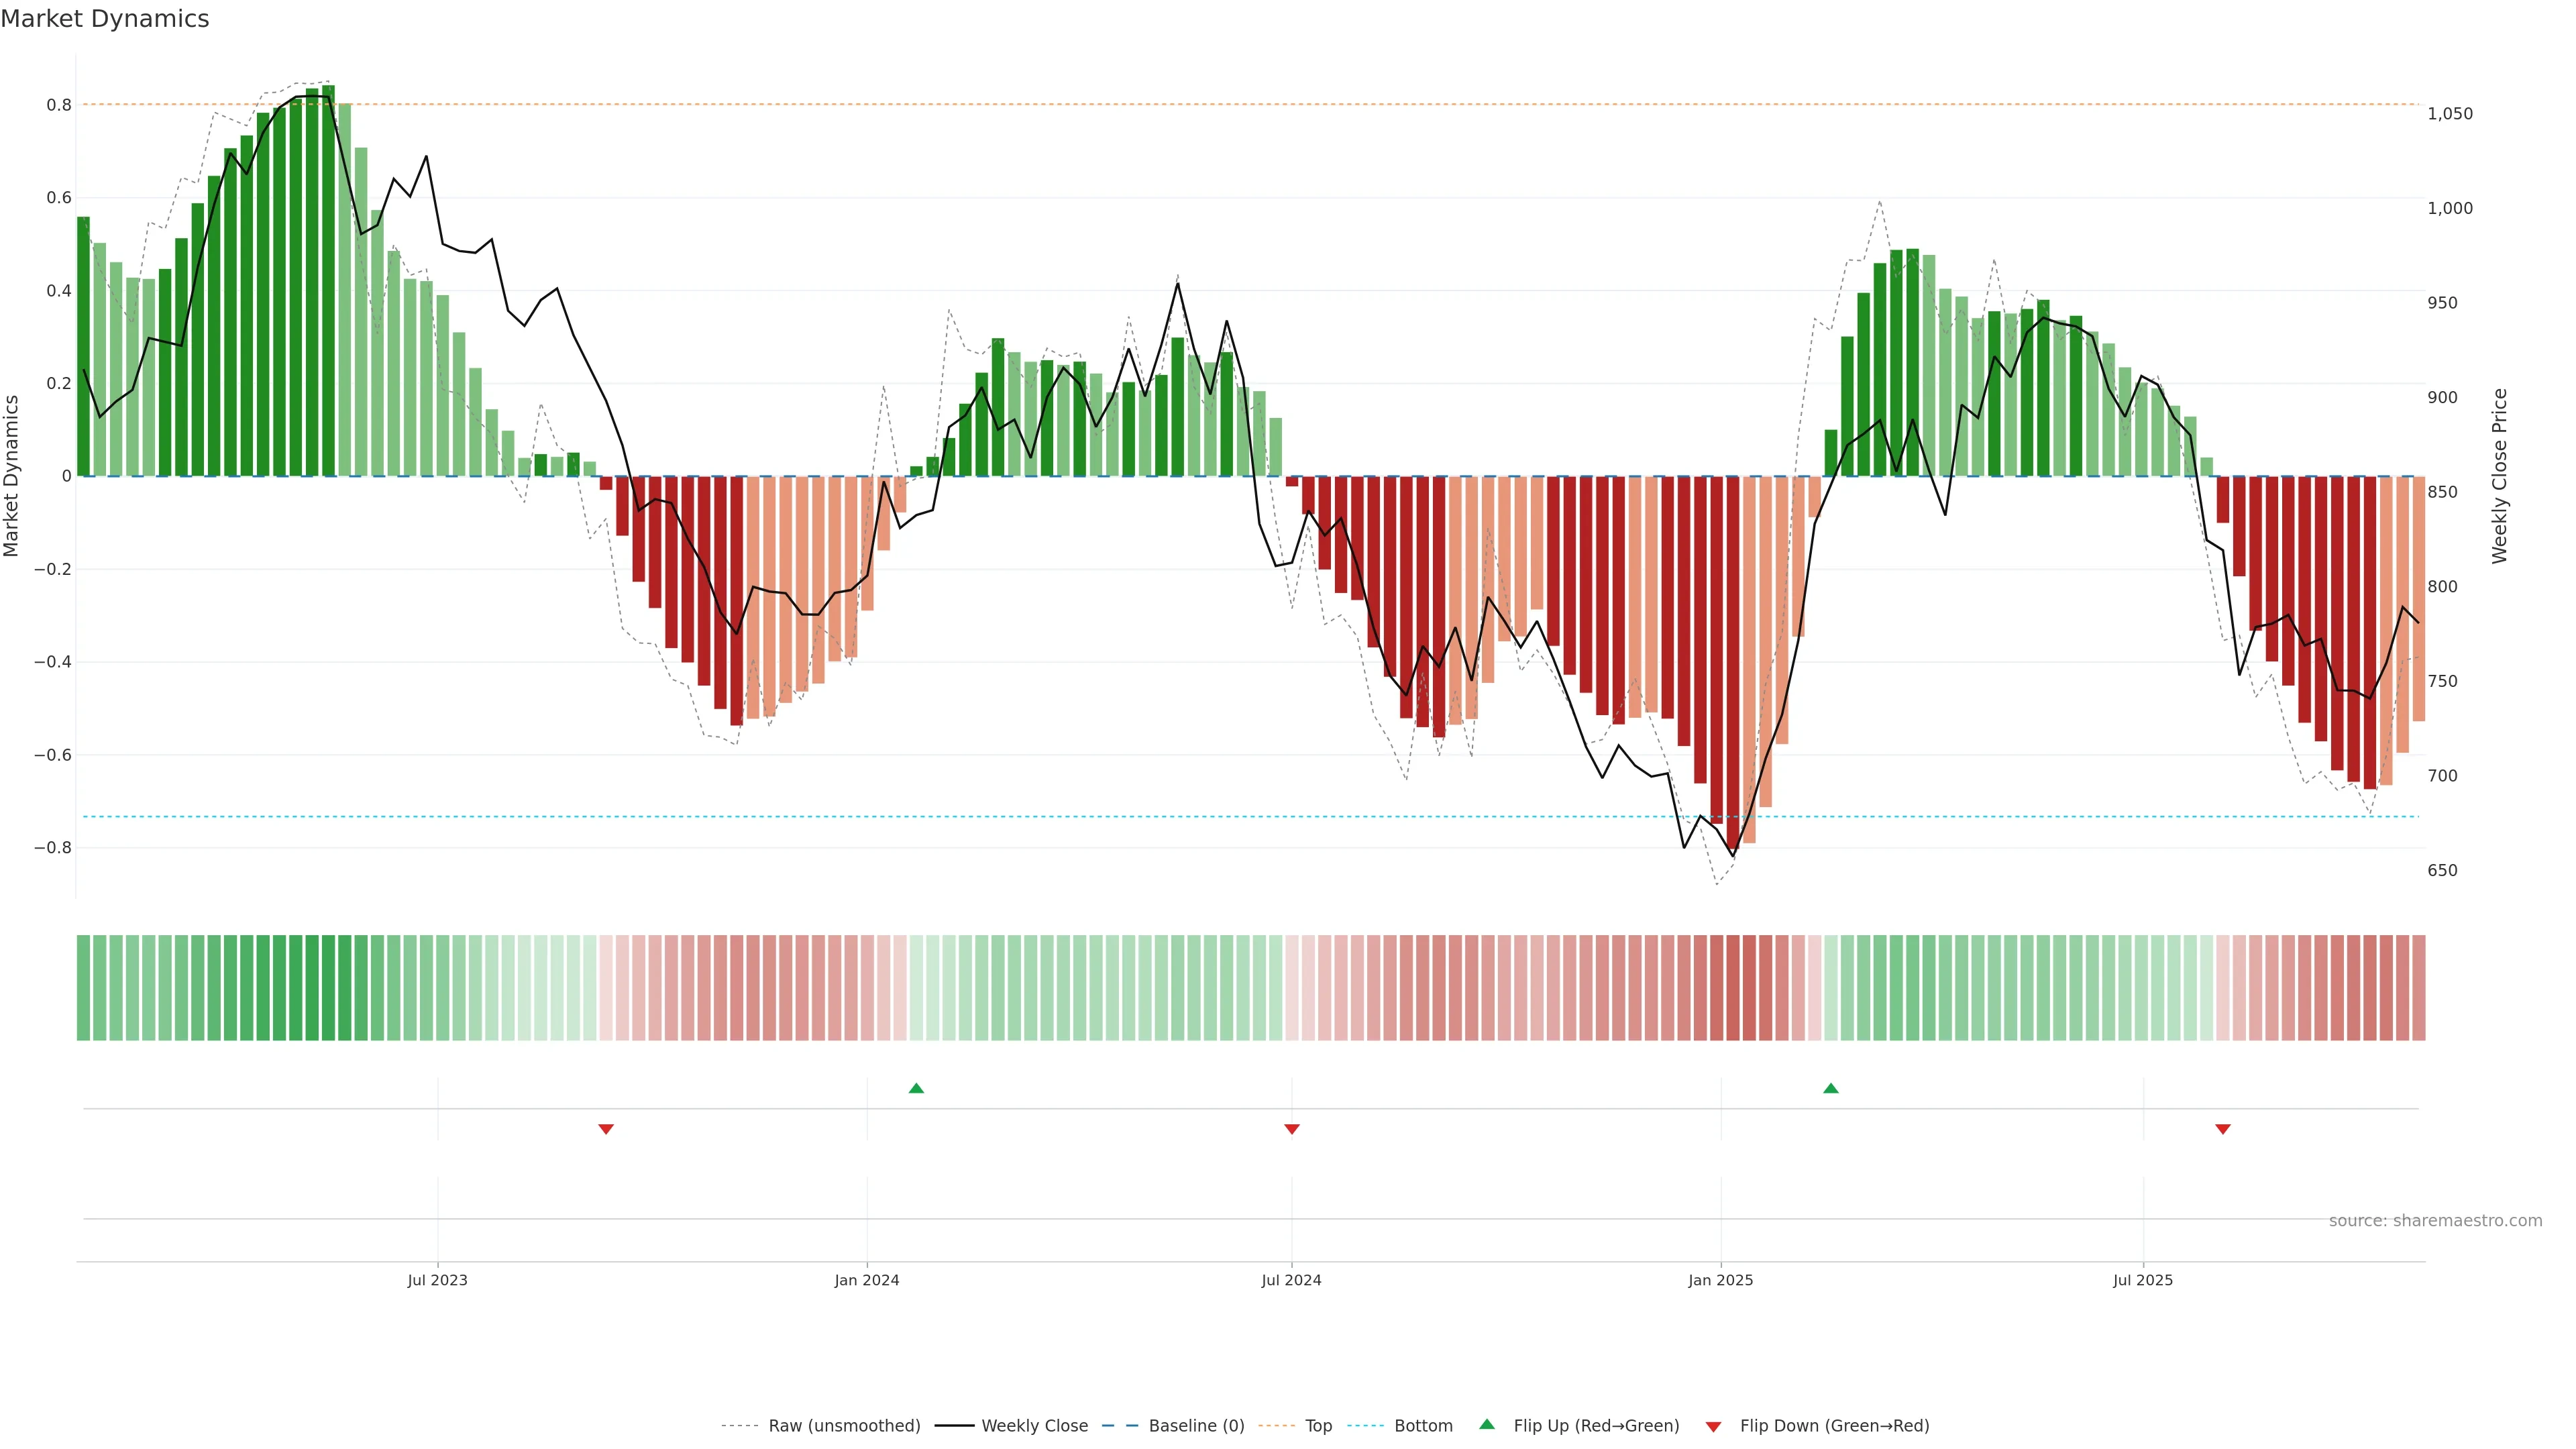Click the Weekly Close Price axis title
The width and height of the screenshot is (2576, 1449).
(x=2499, y=476)
